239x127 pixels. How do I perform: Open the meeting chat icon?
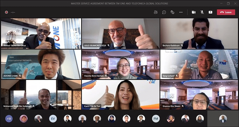164,12
